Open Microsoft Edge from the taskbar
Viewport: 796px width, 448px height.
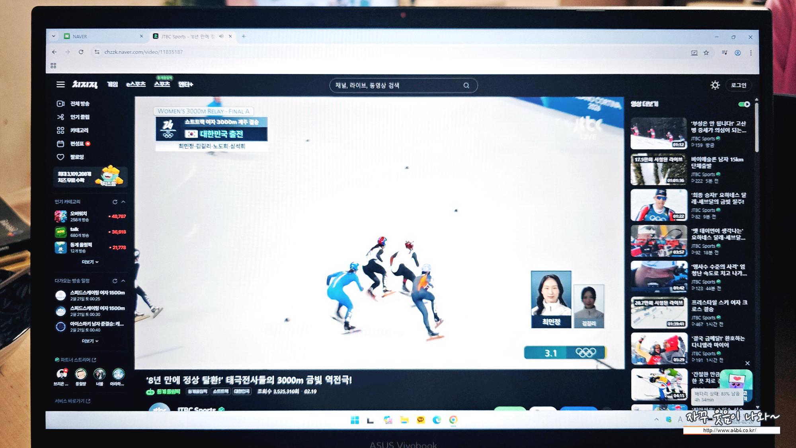(437, 420)
